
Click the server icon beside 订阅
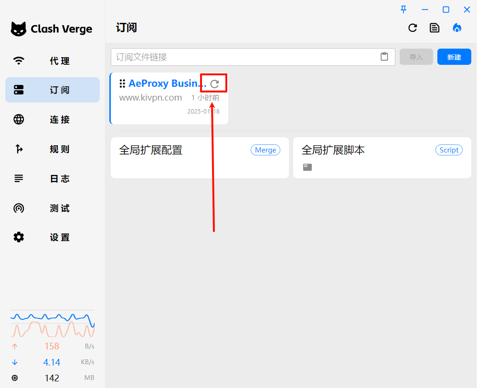[19, 90]
